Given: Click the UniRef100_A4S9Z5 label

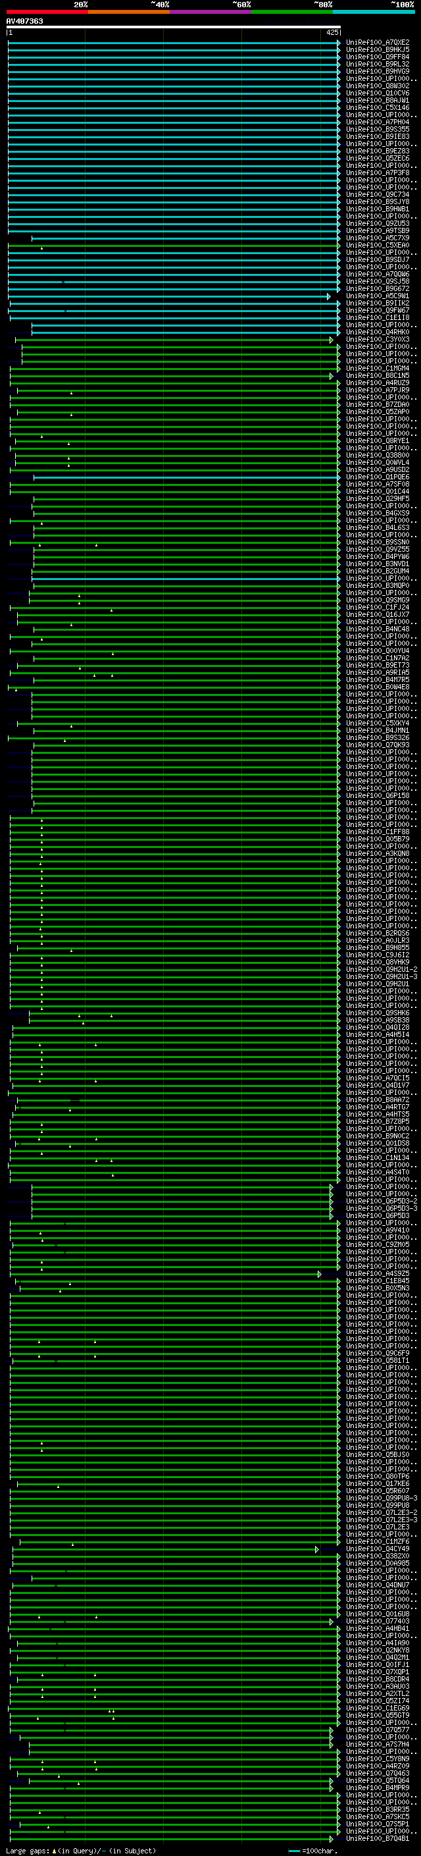Looking at the screenshot, I should tap(378, 1273).
